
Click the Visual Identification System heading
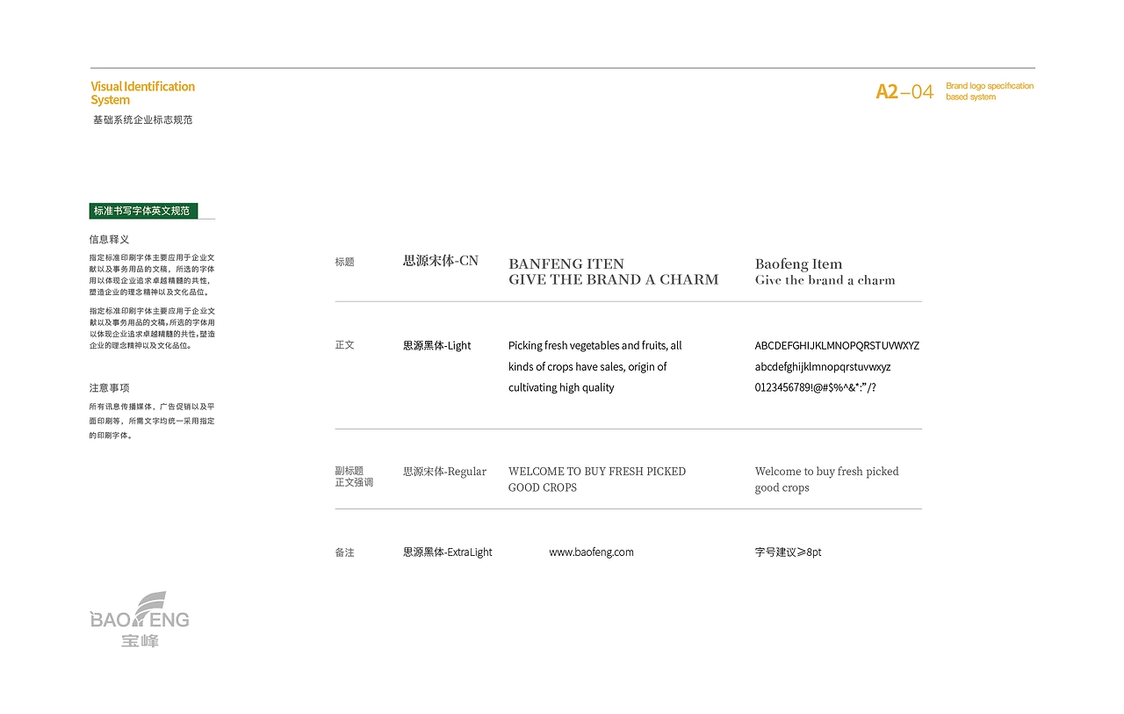142,93
